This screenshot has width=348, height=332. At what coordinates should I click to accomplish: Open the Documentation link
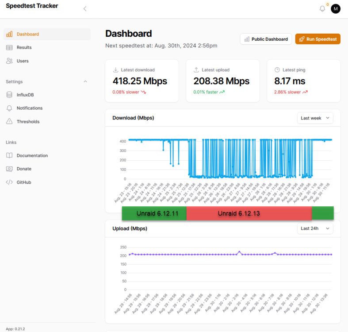click(47, 155)
